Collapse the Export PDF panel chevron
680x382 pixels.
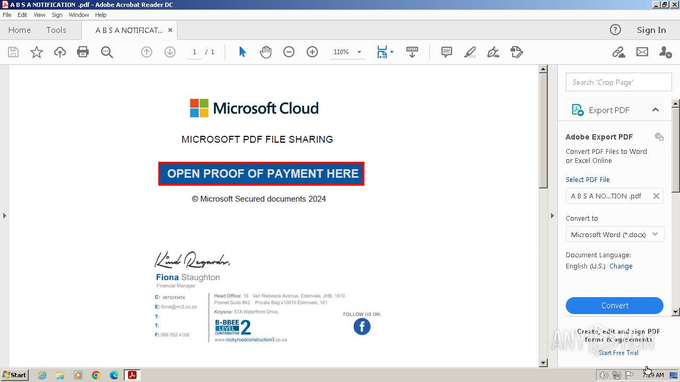tap(656, 110)
